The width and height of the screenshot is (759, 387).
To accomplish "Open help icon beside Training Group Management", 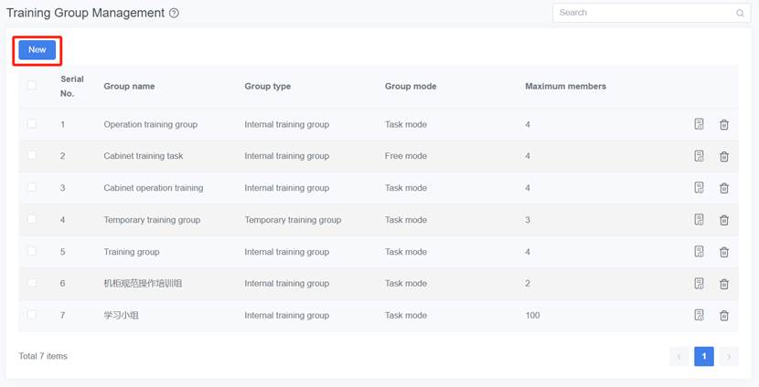I will coord(174,14).
